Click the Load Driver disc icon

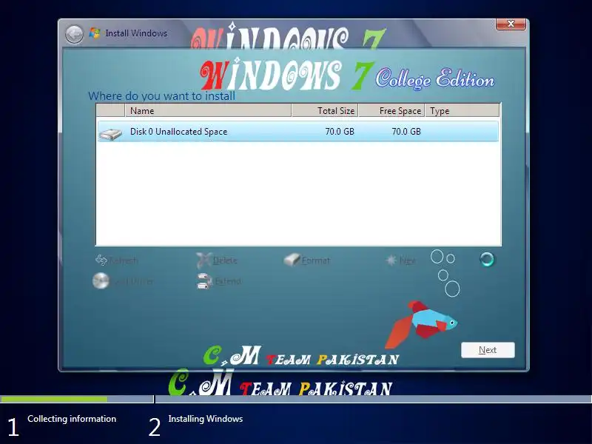[x=101, y=281]
